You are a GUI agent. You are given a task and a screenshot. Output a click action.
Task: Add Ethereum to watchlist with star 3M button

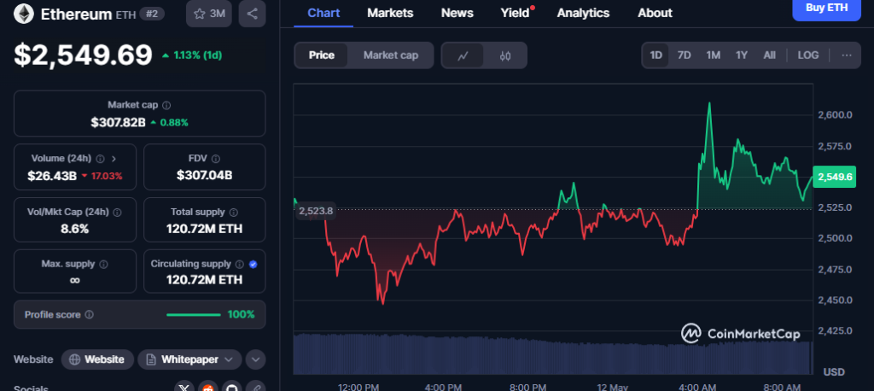click(209, 14)
